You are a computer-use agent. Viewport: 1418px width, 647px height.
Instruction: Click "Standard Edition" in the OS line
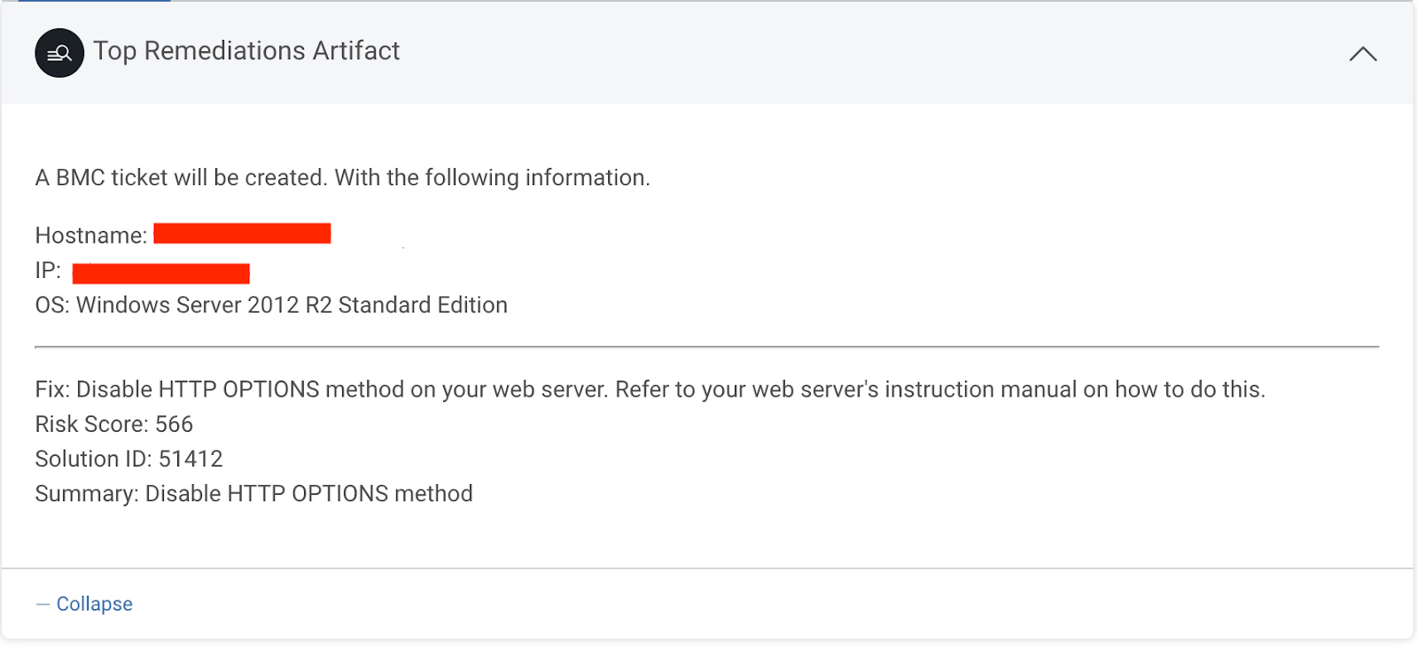tap(423, 305)
